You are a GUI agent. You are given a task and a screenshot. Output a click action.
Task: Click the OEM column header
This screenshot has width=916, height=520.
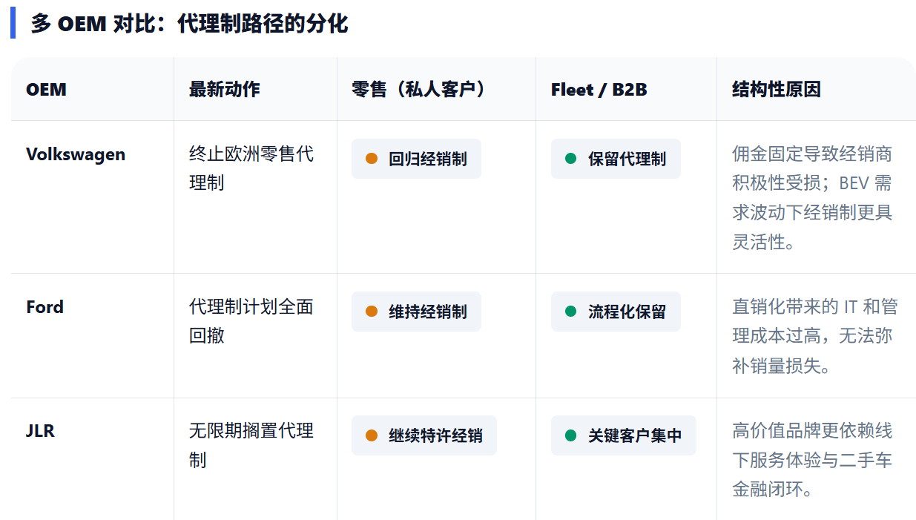coord(46,90)
